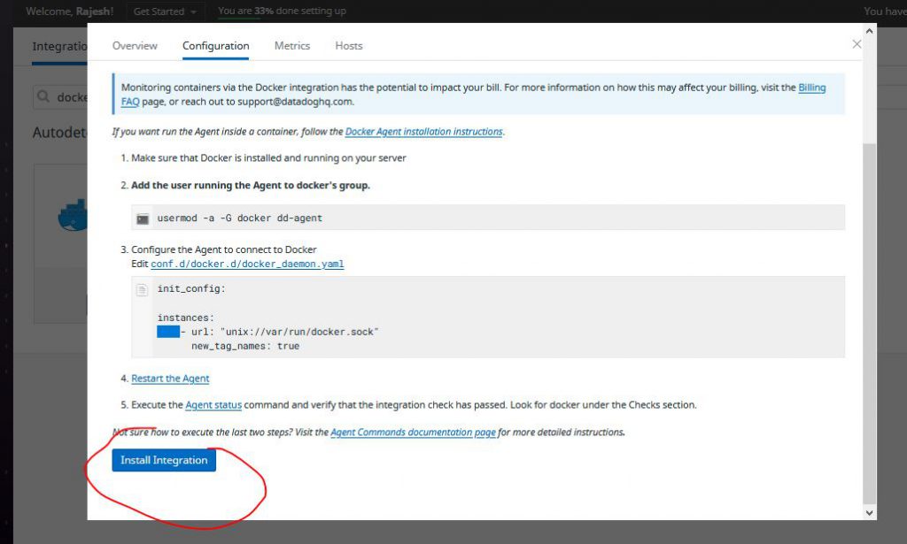
Task: Visit Agent Commands documentation page link
Action: [x=413, y=433]
